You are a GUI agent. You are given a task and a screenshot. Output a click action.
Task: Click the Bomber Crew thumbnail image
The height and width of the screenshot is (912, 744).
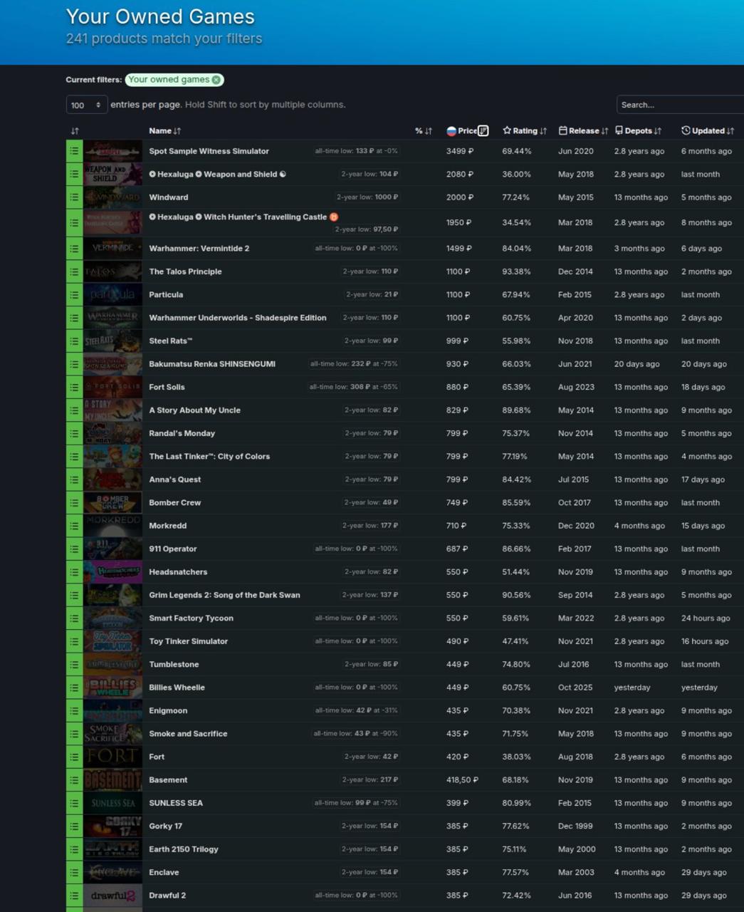pos(112,503)
